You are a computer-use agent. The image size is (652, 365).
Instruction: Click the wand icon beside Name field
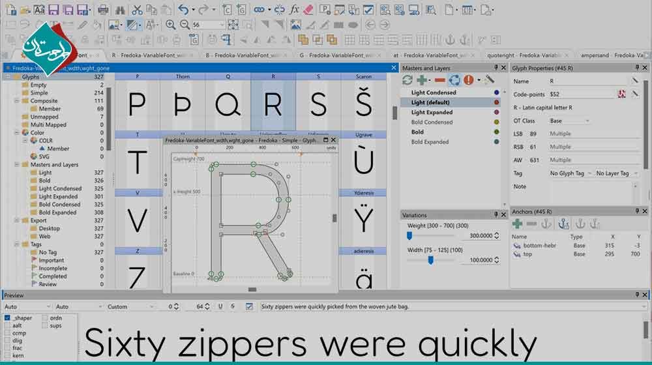635,81
